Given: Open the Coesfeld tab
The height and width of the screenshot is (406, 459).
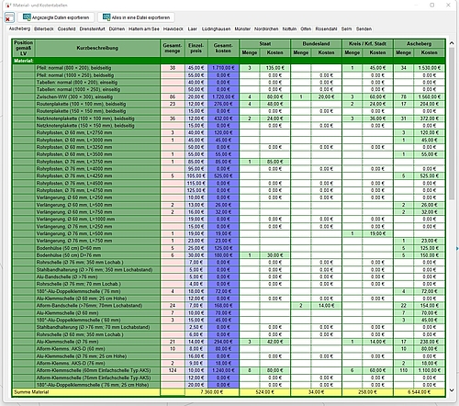Looking at the screenshot, I should click(66, 28).
